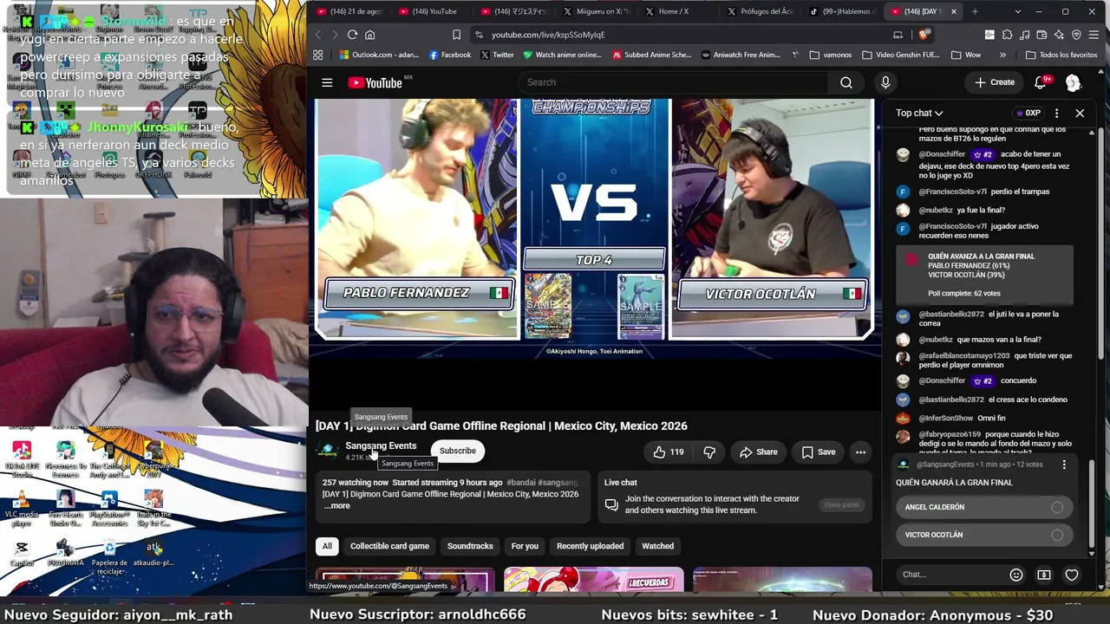Open the emoji picker in chat
The width and height of the screenshot is (1110, 624).
pyautogui.click(x=1016, y=575)
